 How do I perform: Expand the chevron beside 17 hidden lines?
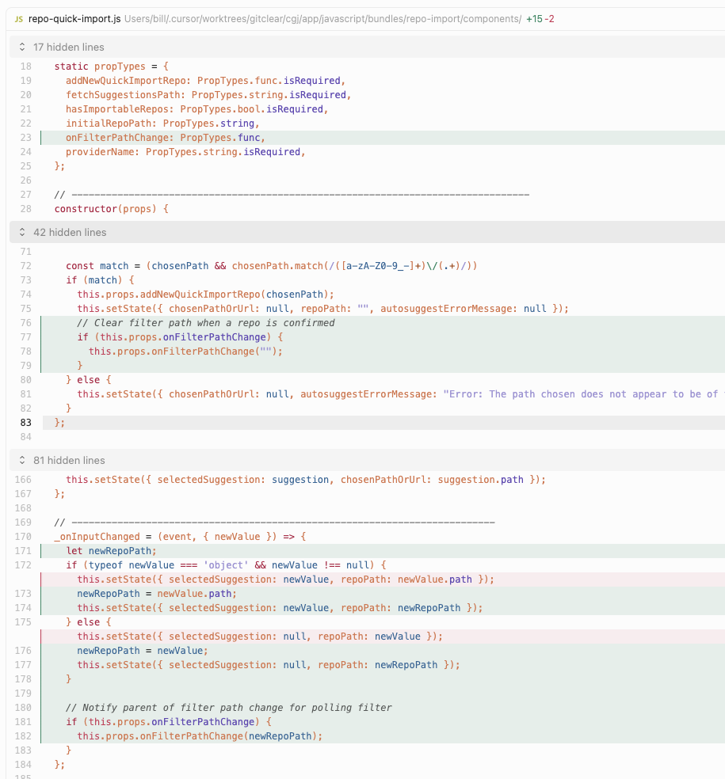pos(21,47)
